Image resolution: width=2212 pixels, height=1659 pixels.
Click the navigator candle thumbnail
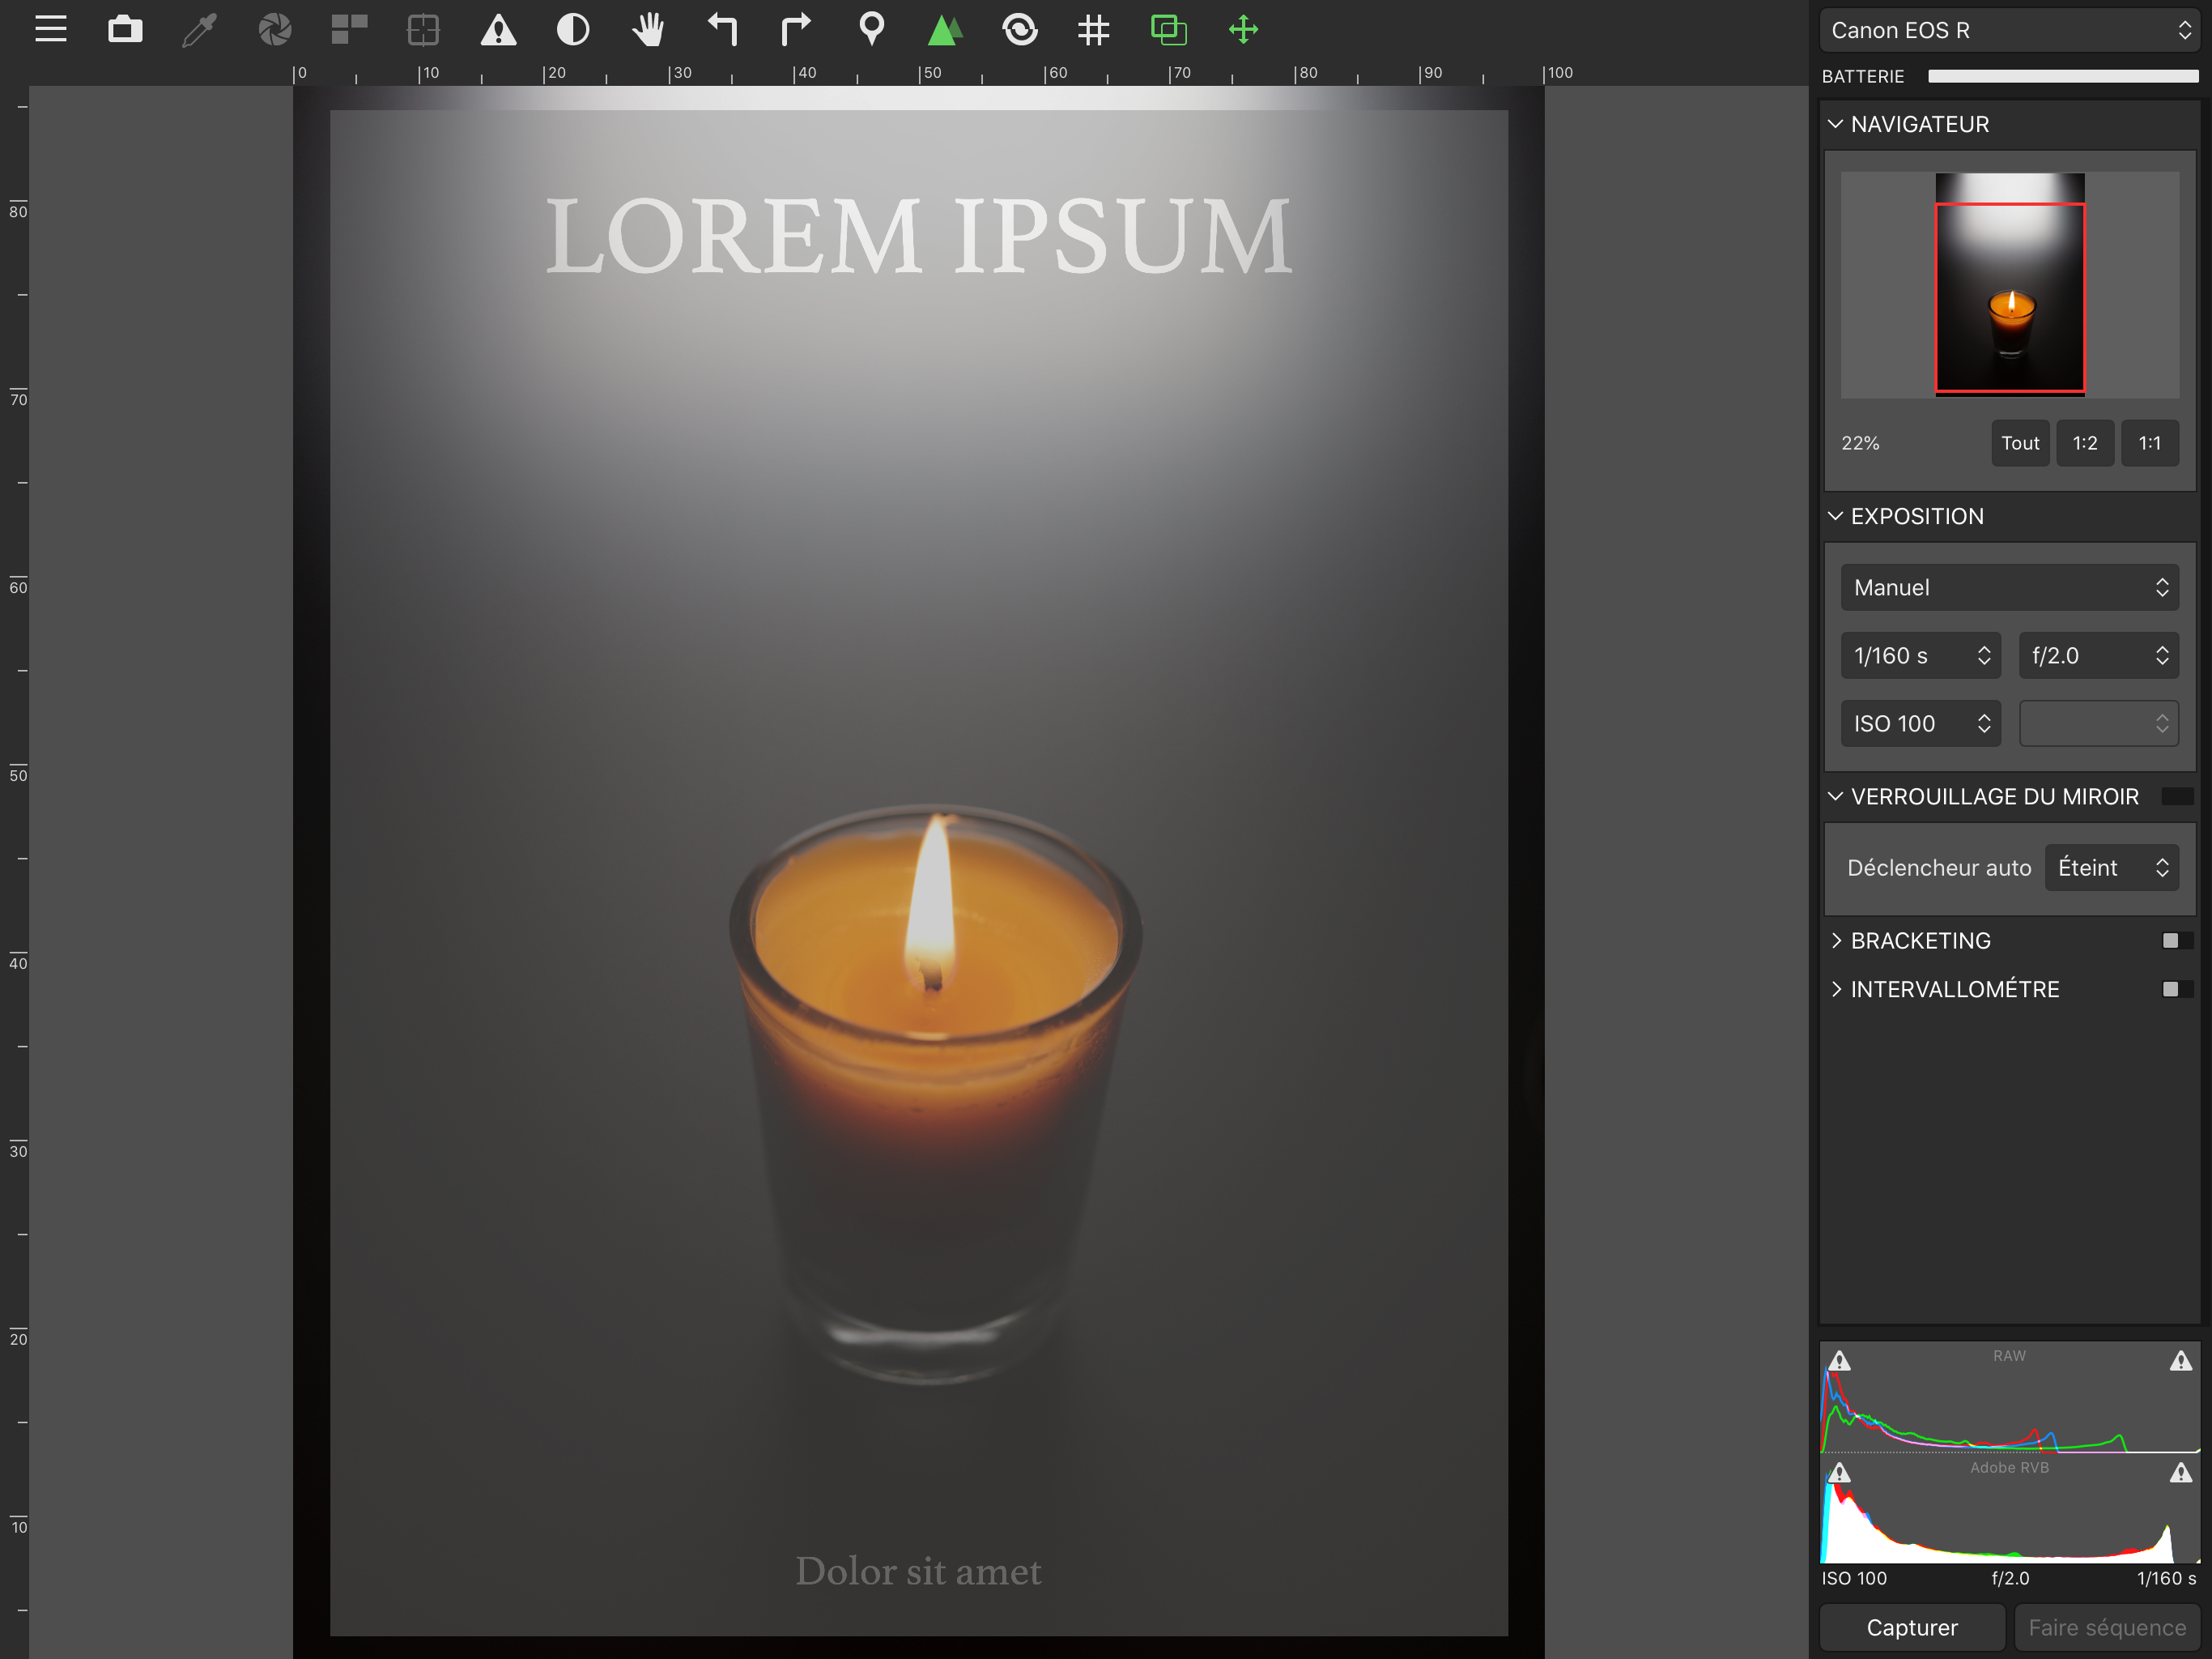[2010, 285]
